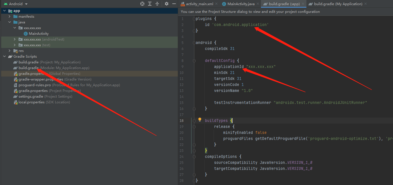Expand the xxx.xxx.xxx (test) package
393x185 pixels.
pyautogui.click(x=15, y=45)
